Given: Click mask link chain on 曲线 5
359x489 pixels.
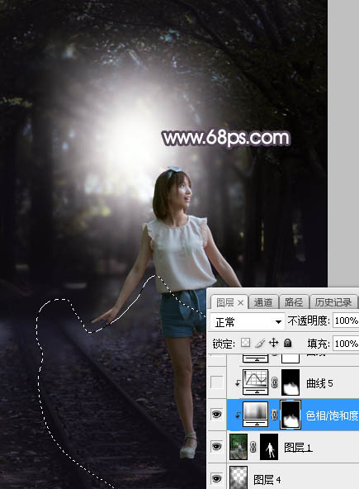Looking at the screenshot, I should tap(274, 382).
